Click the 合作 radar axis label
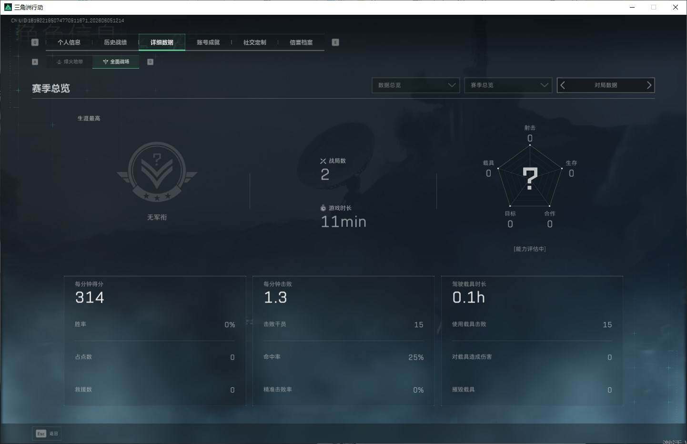The width and height of the screenshot is (687, 444). point(550,213)
